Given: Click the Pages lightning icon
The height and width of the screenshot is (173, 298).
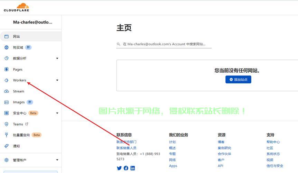Looking at the screenshot, I should 7,69.
